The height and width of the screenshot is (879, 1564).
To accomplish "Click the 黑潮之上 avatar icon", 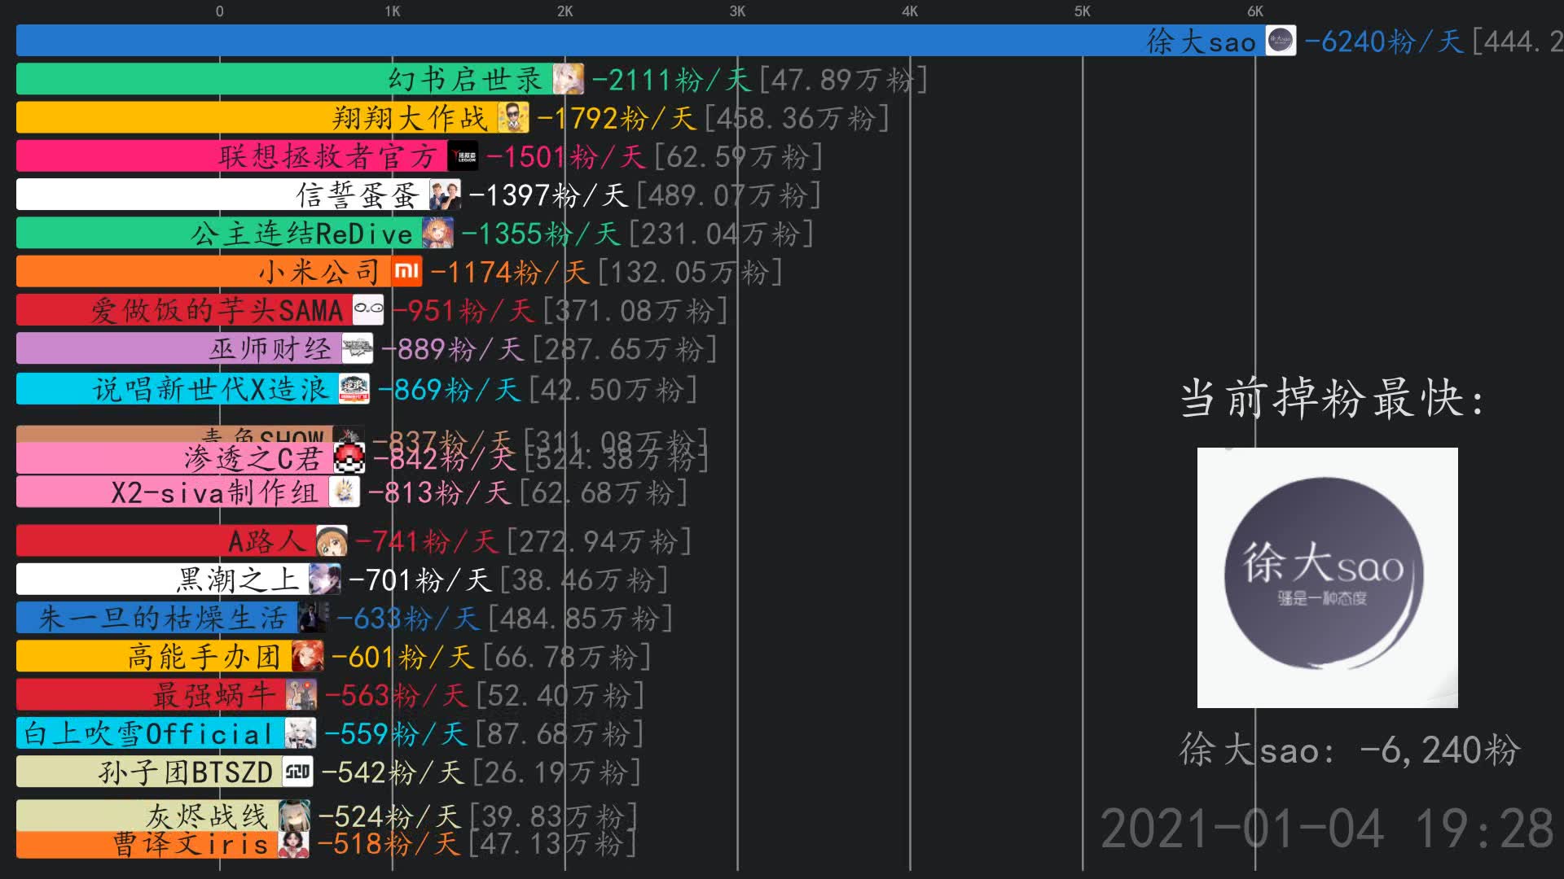I will tap(325, 579).
